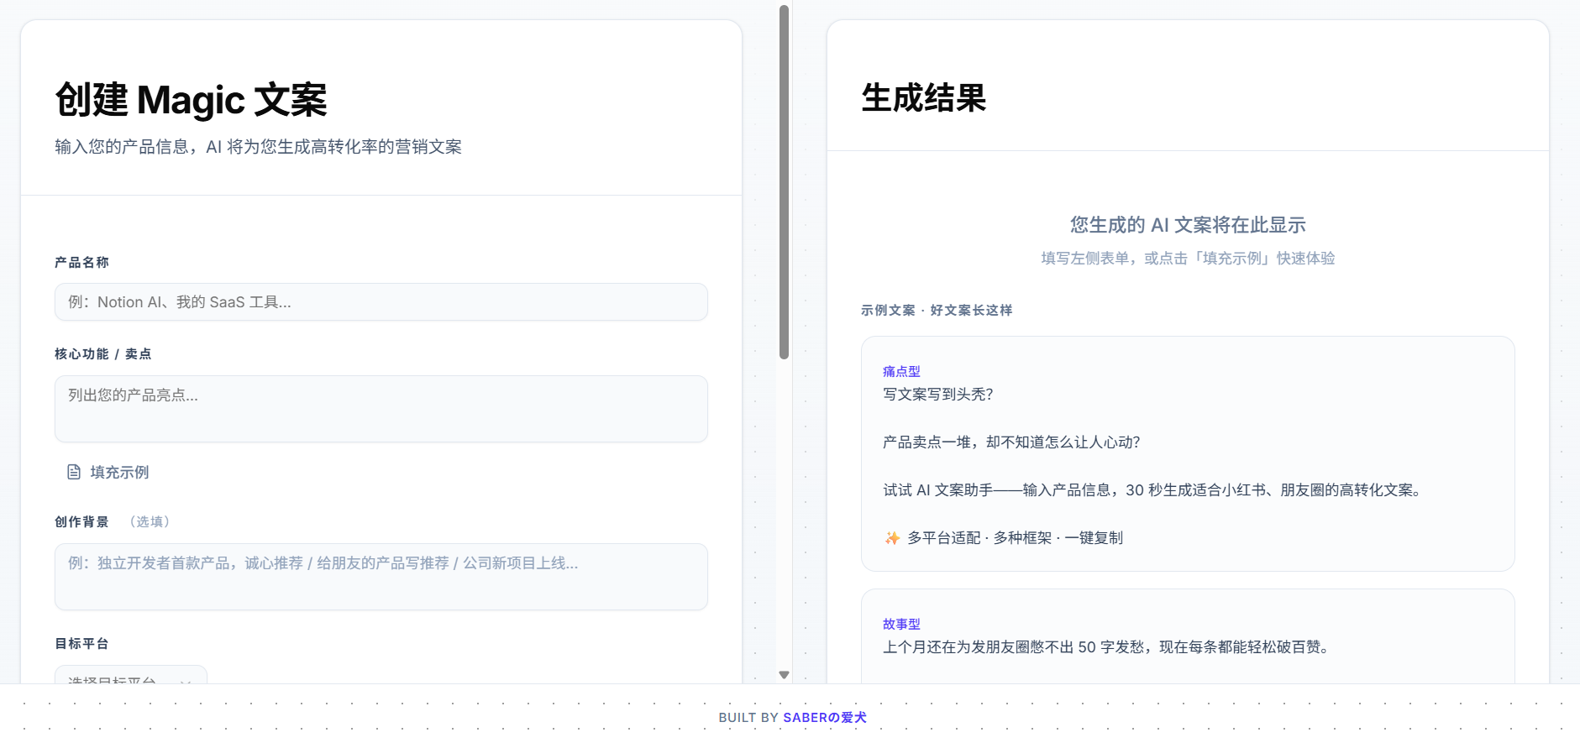Click into the 核心功能 / 卖点 textarea
1580x743 pixels.
click(381, 409)
